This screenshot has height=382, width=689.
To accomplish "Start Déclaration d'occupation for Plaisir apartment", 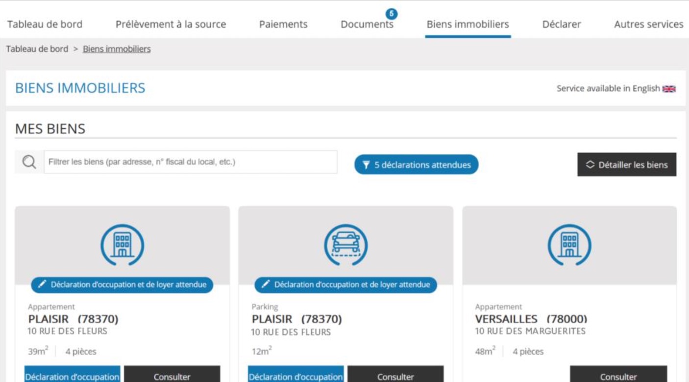I will click(72, 375).
